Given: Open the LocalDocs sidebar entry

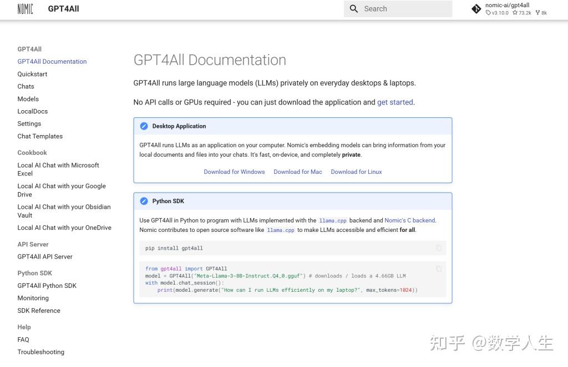Looking at the screenshot, I should [x=33, y=111].
